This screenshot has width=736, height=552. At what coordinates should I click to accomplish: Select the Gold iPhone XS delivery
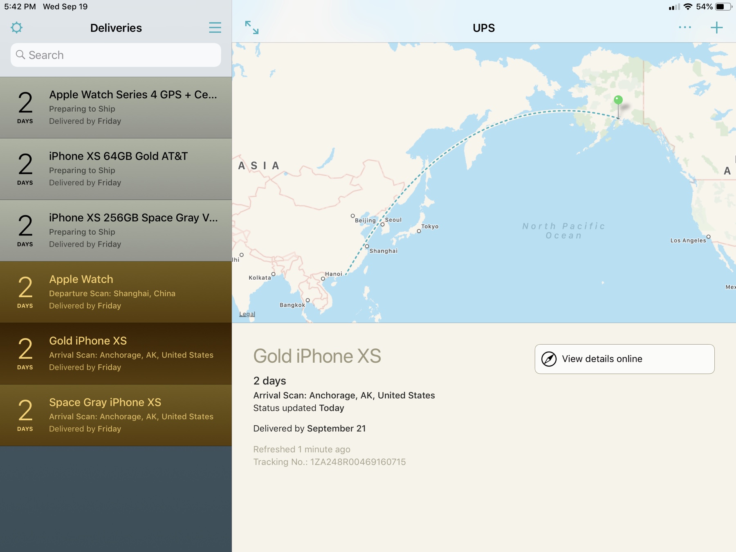(x=116, y=354)
